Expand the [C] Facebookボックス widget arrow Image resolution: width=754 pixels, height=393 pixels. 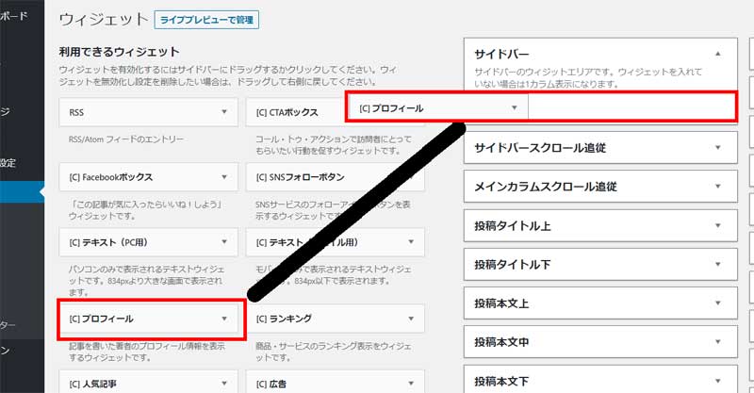[x=224, y=177]
